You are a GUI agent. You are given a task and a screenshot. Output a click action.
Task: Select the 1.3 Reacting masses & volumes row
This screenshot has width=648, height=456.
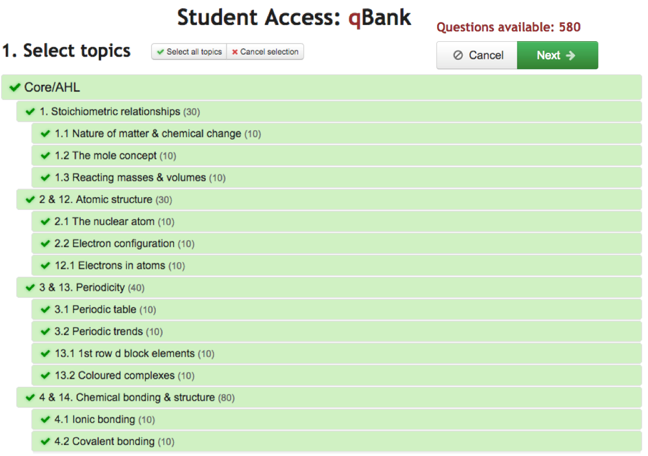point(337,178)
